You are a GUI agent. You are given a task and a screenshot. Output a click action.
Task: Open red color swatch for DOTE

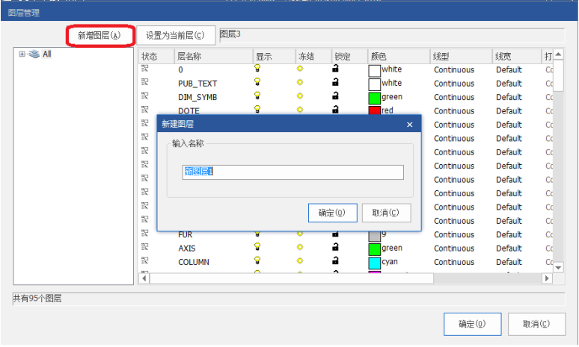coord(375,110)
